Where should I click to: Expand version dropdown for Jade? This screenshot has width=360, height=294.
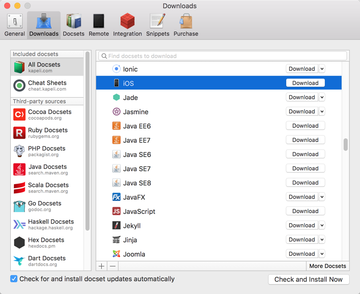tap(322, 97)
